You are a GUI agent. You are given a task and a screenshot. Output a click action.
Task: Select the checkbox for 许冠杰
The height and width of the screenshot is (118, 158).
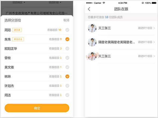67,86
